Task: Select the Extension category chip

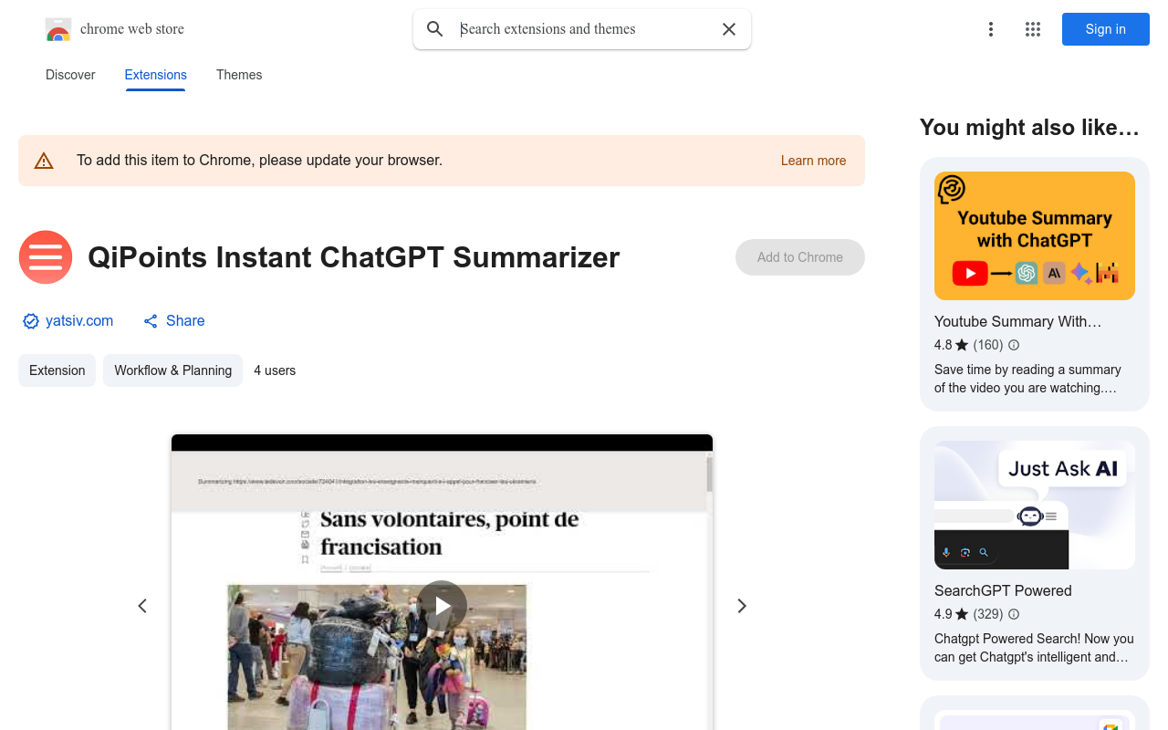Action: coord(57,370)
